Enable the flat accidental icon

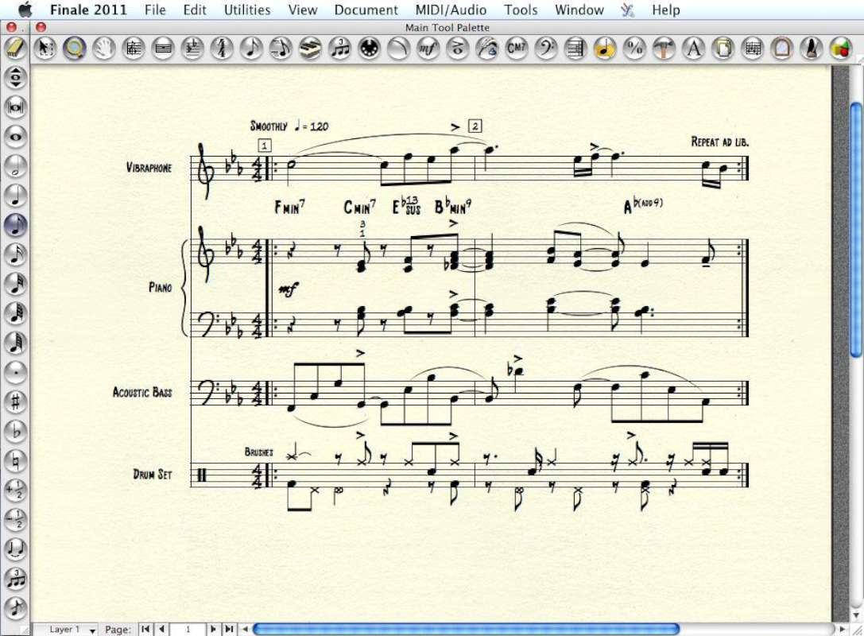[16, 429]
